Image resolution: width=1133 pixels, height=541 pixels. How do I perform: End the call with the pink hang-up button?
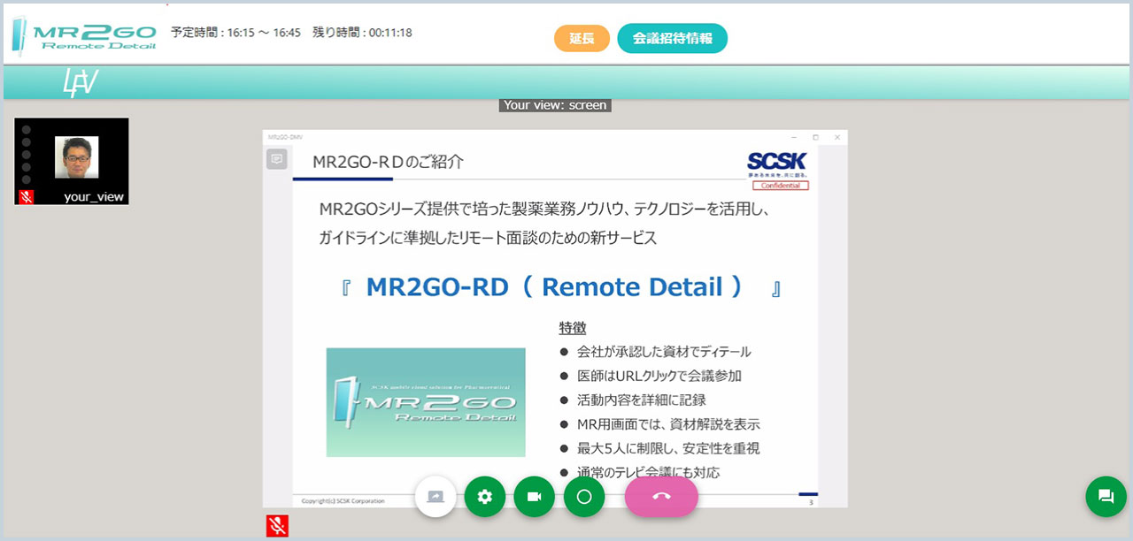click(661, 496)
